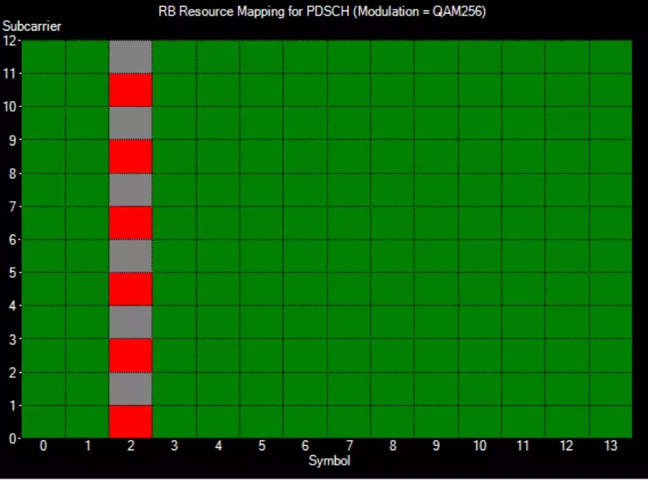648x480 pixels.
Task: Pick gray cell between subcarriers 1 and 2
Action: (131, 388)
